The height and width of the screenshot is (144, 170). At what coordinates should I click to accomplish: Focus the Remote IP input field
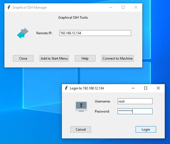pyautogui.click(x=95, y=33)
